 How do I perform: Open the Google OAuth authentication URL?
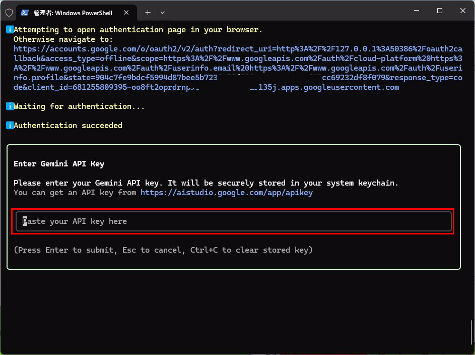(x=238, y=68)
